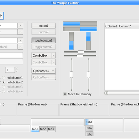Screen dimensions: 139x139
Task: Click the lower horizontal slider handle
Action: click(80, 56)
